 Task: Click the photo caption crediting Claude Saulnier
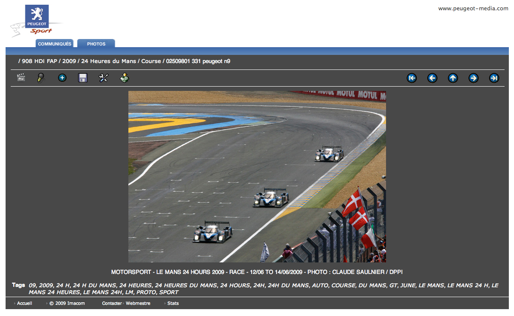[257, 272]
